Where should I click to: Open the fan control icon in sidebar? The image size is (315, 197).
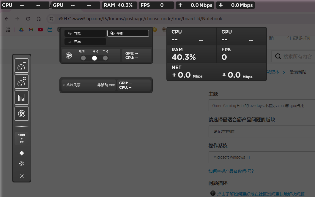(x=22, y=114)
